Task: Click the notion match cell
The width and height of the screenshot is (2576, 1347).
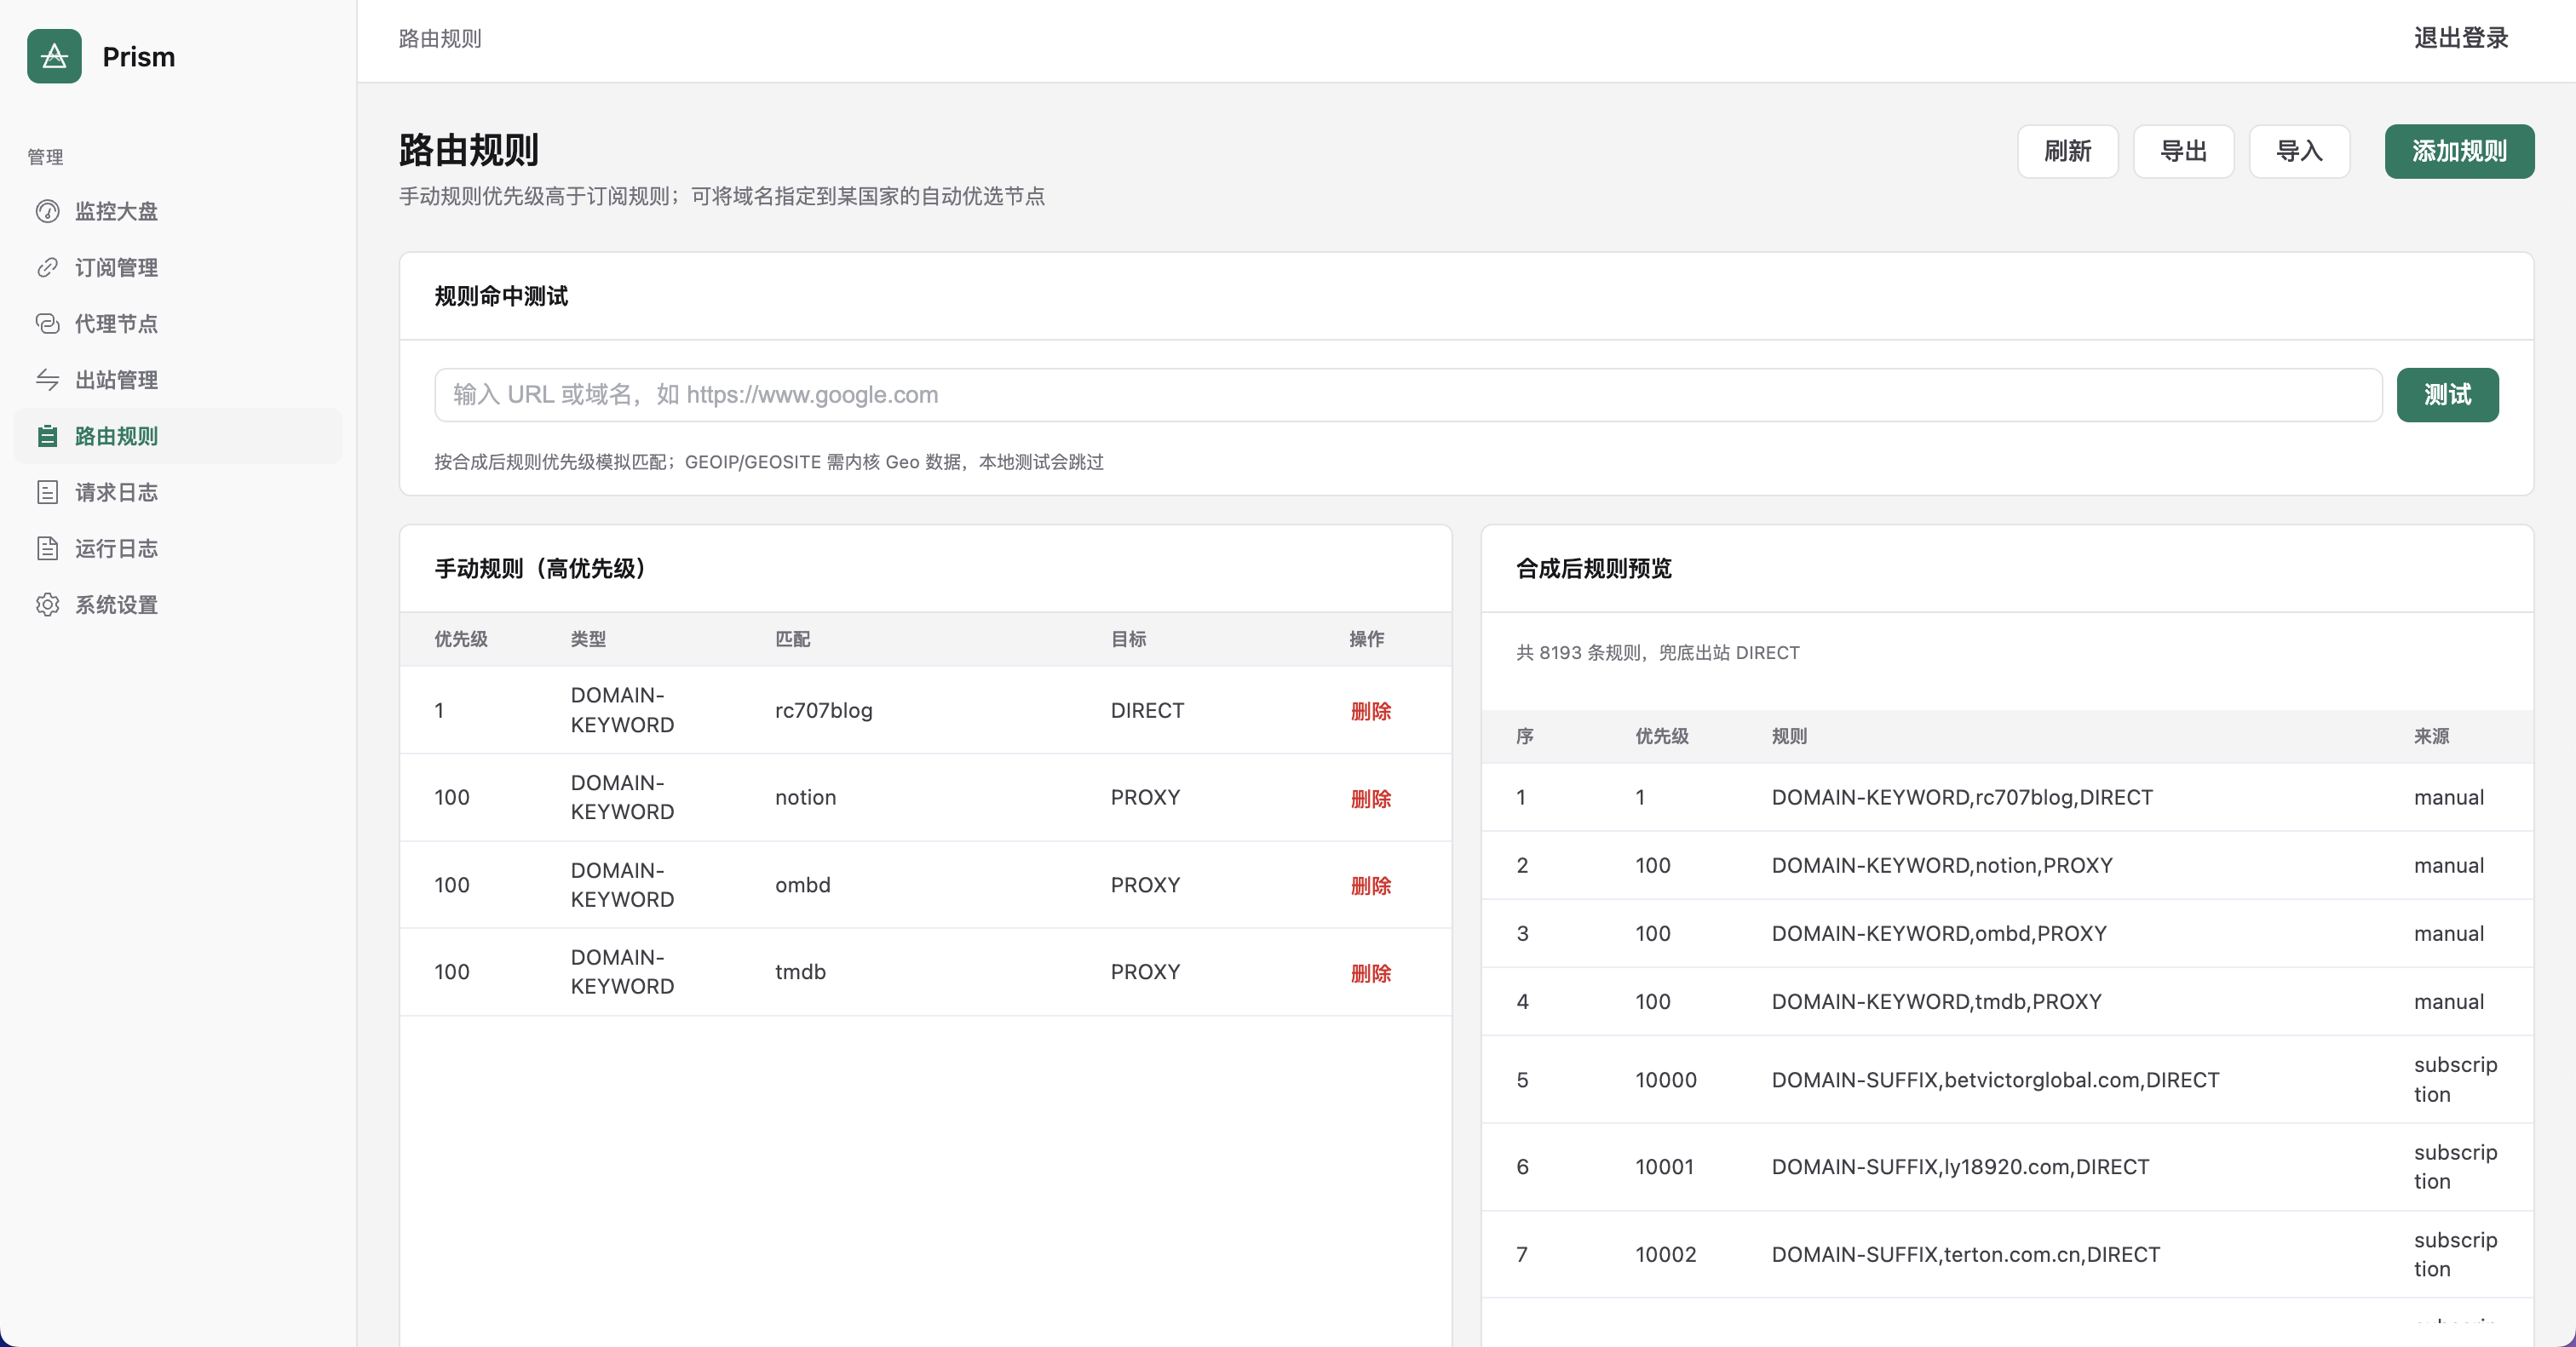Action: pyautogui.click(x=805, y=798)
